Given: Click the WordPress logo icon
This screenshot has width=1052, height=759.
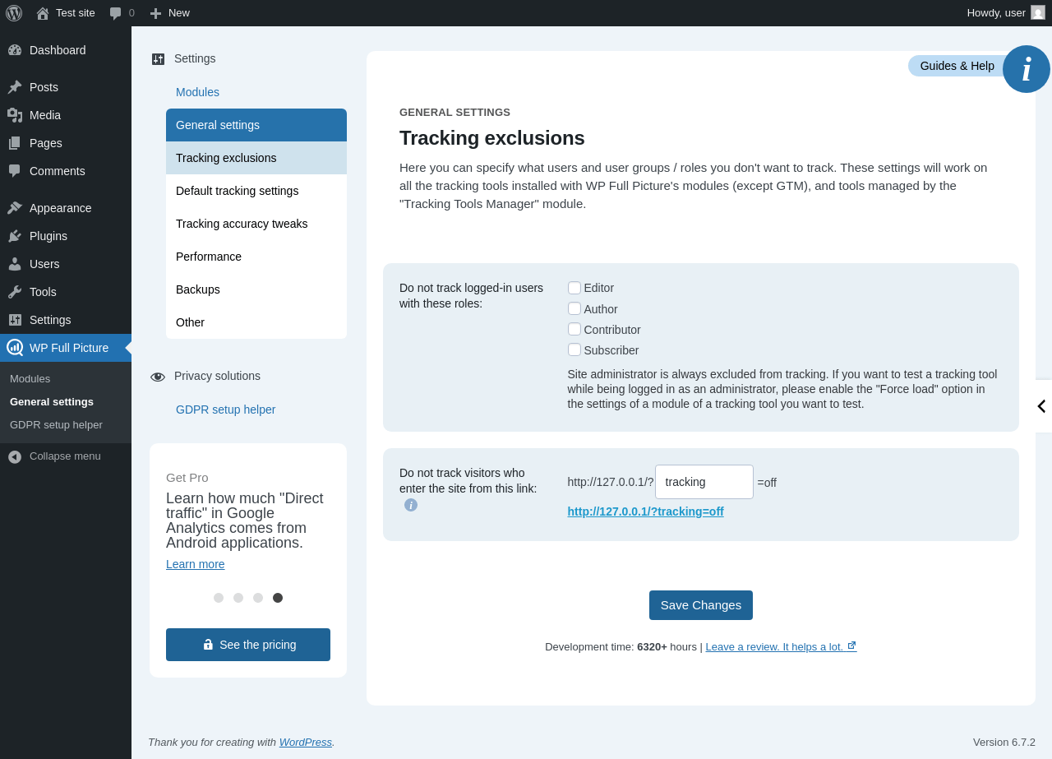Looking at the screenshot, I should point(14,13).
